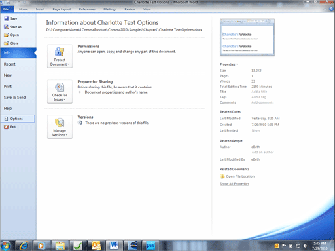This screenshot has width=335, height=251.
Task: Launch Outlook from the taskbar
Action: pyautogui.click(x=96, y=246)
